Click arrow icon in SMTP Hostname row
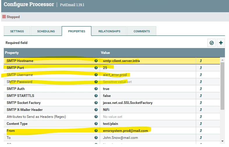 pyautogui.click(x=201, y=61)
